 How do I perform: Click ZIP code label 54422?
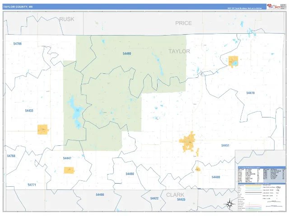coord(154,198)
